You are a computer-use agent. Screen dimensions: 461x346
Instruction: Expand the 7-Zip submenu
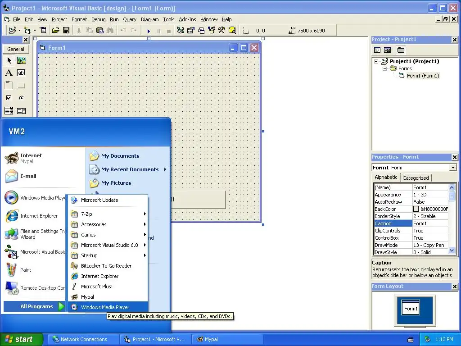[x=109, y=214]
